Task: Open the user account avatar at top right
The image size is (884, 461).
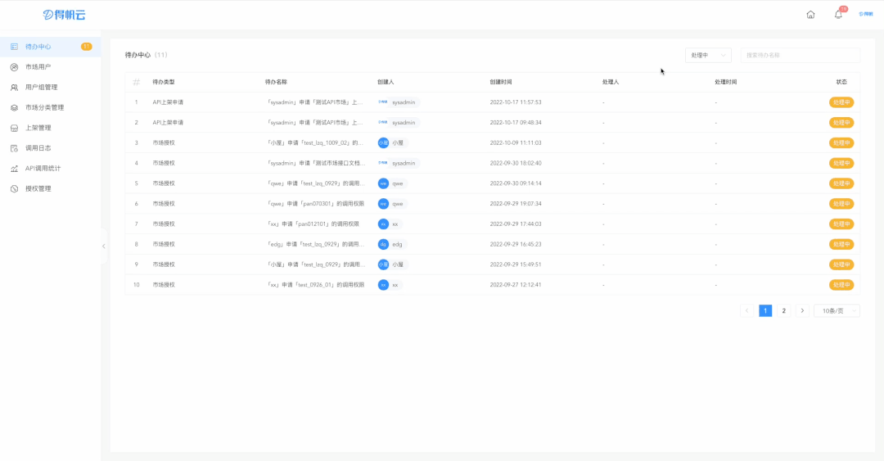Action: (865, 14)
